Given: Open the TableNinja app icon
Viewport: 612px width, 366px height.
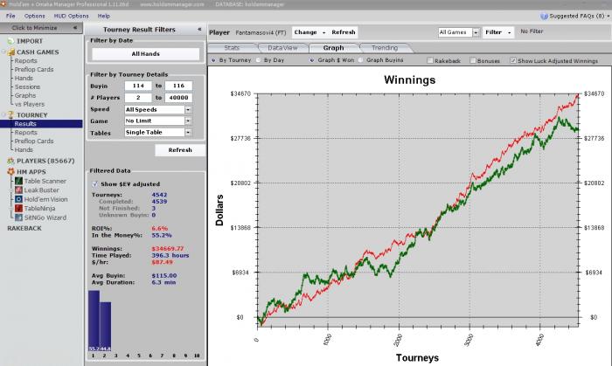Looking at the screenshot, I should [18, 208].
